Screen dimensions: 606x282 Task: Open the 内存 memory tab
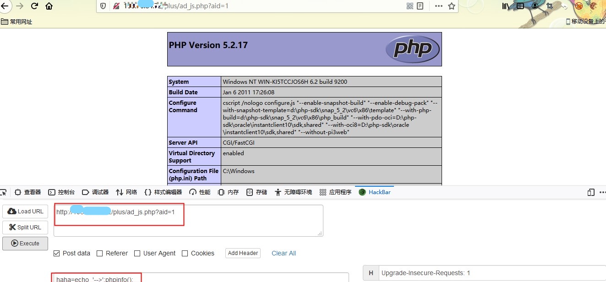click(228, 192)
